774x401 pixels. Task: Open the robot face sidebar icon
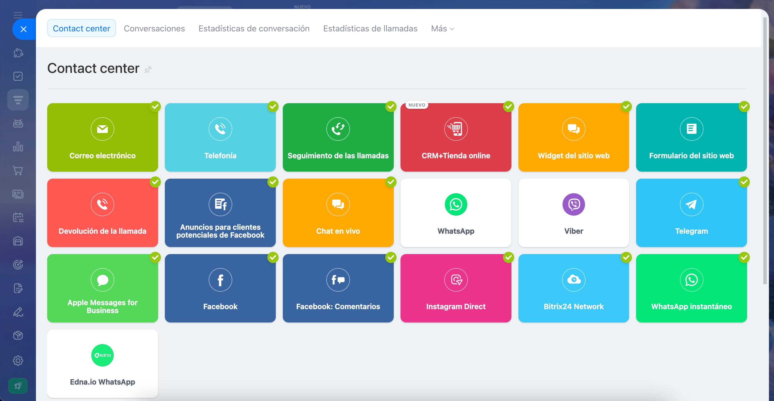click(18, 123)
